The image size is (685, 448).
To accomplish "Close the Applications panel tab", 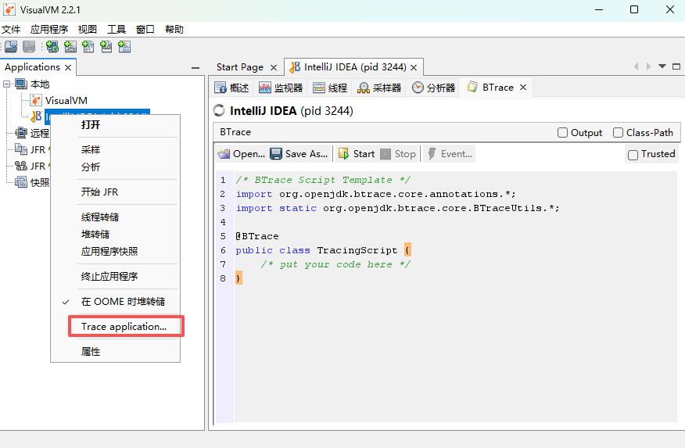I will point(68,68).
